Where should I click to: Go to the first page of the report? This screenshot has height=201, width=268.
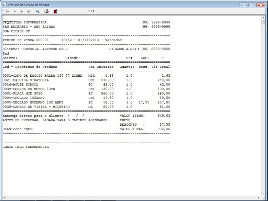tap(8, 11)
